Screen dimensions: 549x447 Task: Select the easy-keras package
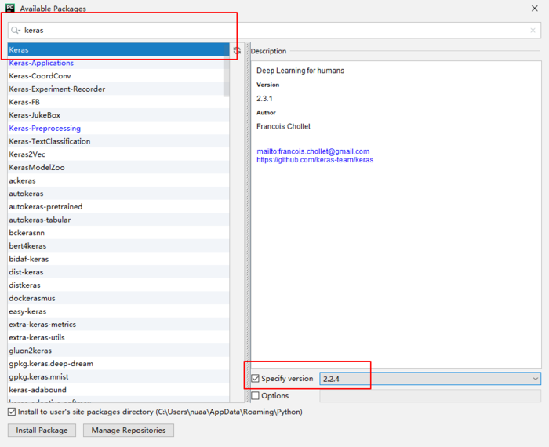click(118, 311)
